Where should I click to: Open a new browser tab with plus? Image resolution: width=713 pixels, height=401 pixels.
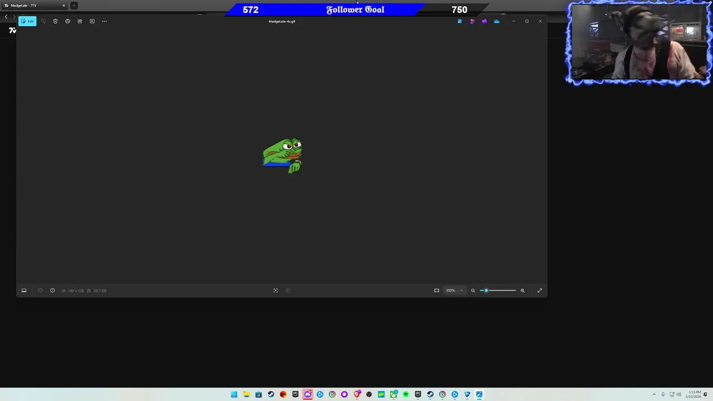(x=74, y=6)
